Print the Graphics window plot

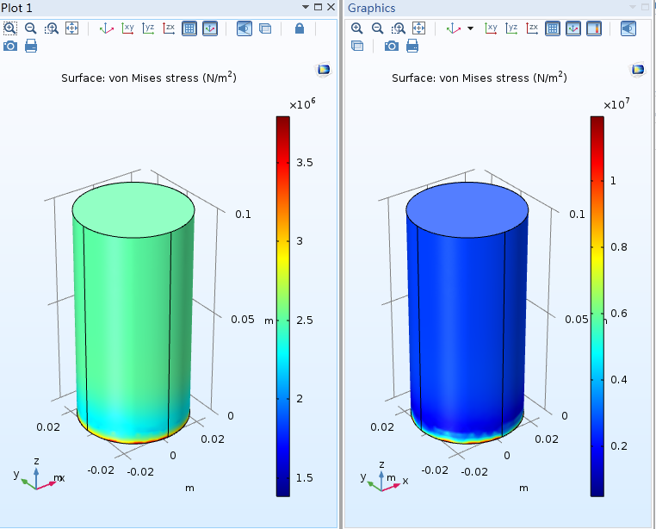[x=412, y=46]
